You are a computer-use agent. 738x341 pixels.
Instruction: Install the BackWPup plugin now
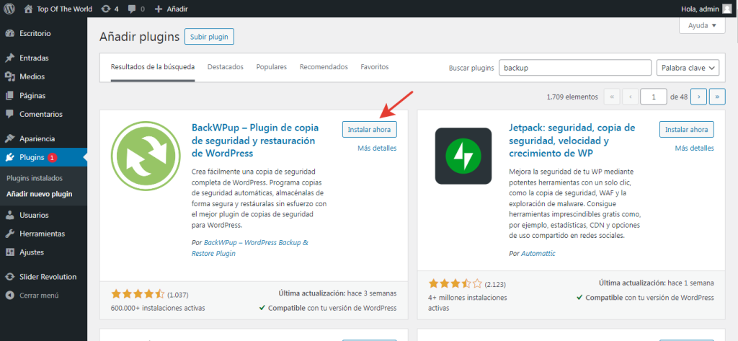coord(369,129)
